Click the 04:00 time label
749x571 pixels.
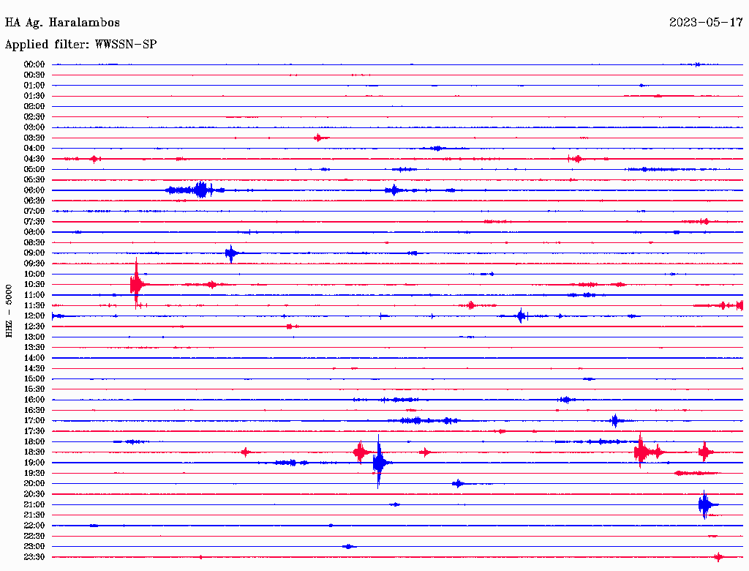tap(34, 149)
